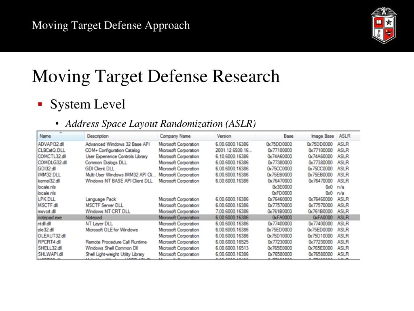
Task: Click the 'Moving Target Defense Approach' header text
Action: [x=111, y=26]
